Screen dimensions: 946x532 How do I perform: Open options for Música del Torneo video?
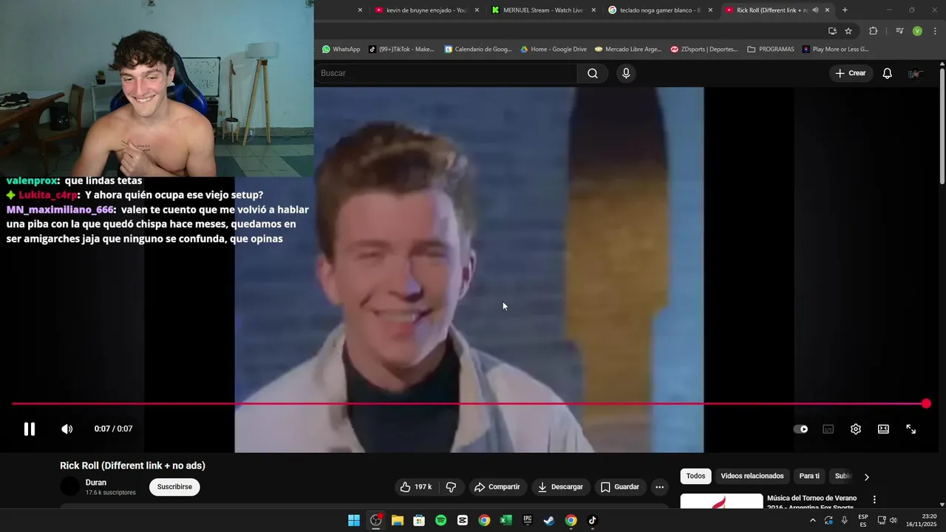(x=874, y=499)
